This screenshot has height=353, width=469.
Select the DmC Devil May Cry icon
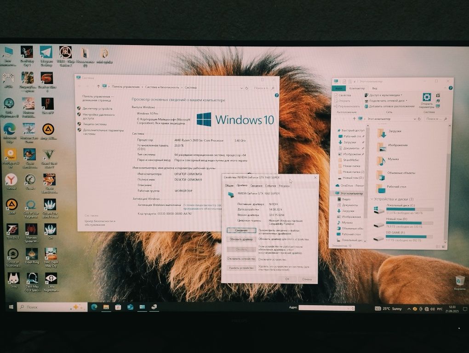(x=51, y=258)
